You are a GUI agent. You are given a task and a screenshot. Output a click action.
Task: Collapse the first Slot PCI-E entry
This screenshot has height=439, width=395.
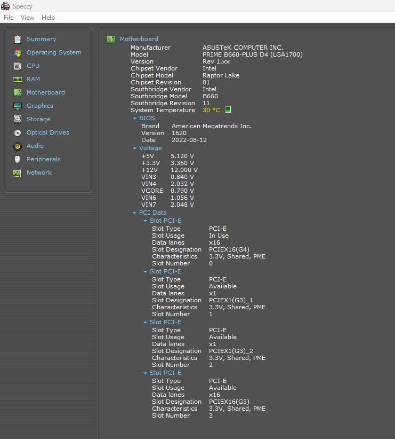click(x=145, y=221)
